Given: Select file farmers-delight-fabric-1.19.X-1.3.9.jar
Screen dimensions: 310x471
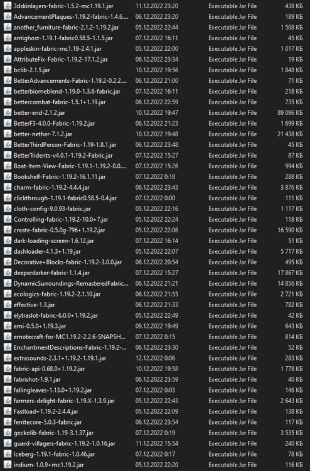Looking at the screenshot, I should [x=64, y=401].
